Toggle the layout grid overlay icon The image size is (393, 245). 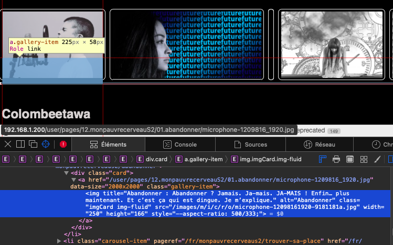coord(364,159)
